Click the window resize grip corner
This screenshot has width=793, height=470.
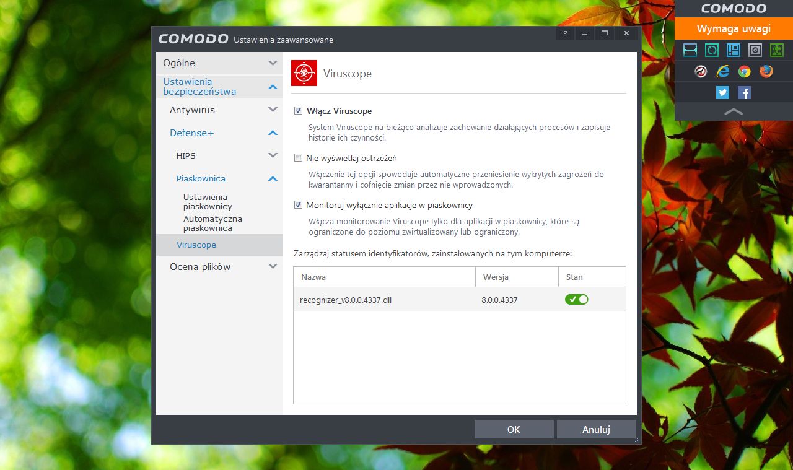tap(637, 440)
